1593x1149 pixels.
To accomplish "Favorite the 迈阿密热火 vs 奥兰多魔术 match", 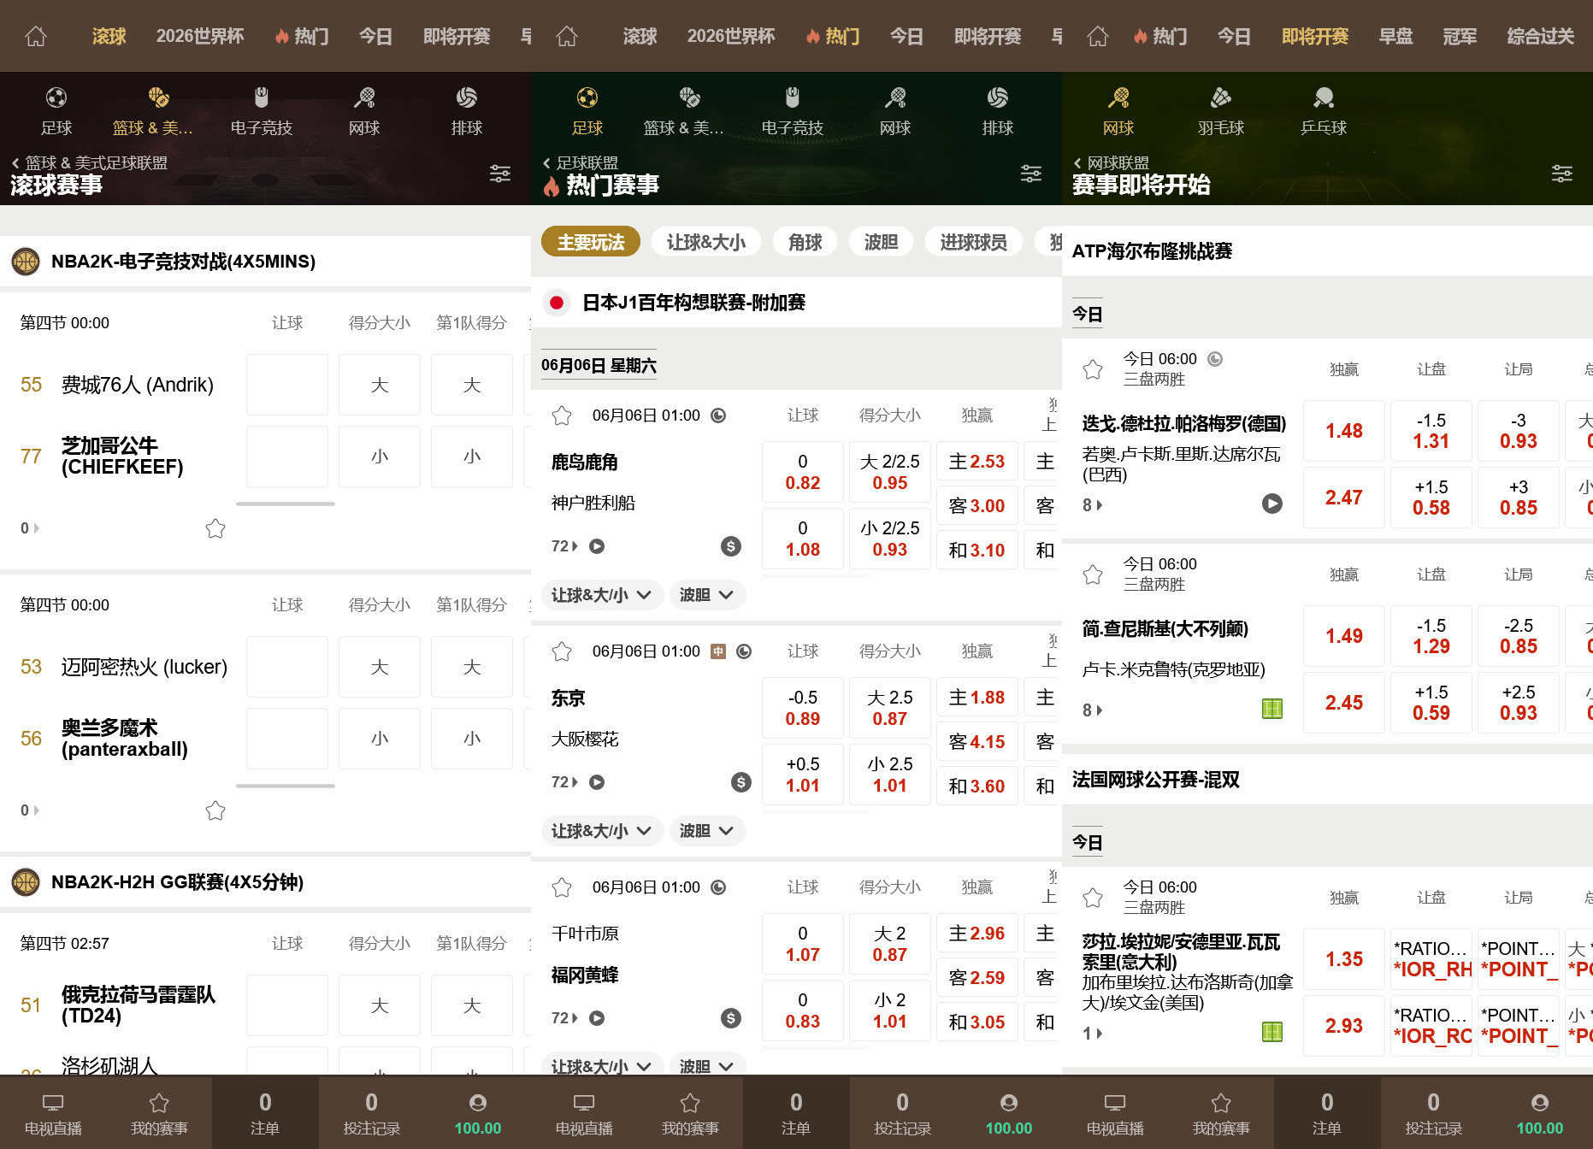I will [215, 810].
